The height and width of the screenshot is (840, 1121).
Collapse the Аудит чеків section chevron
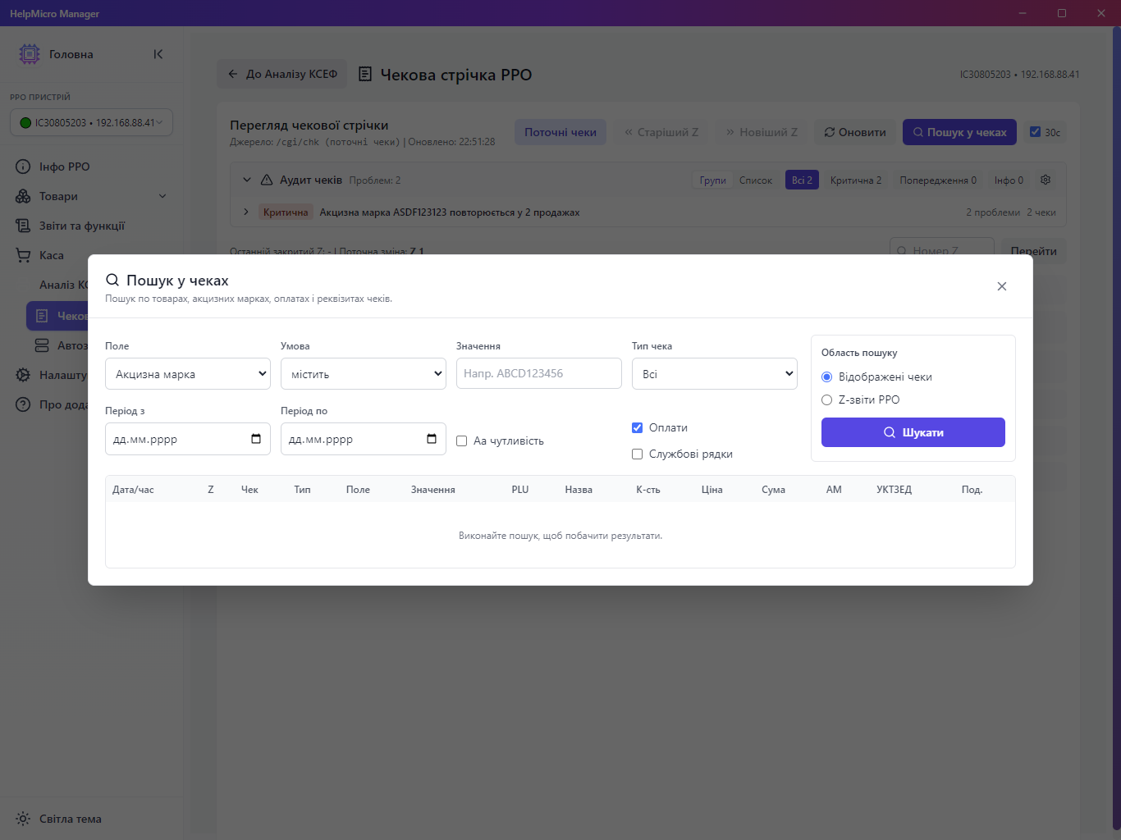(x=247, y=180)
